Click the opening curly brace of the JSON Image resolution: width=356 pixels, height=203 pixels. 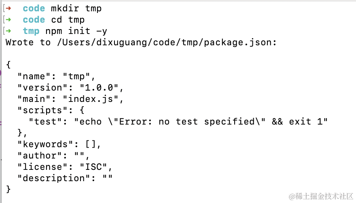click(x=8, y=65)
